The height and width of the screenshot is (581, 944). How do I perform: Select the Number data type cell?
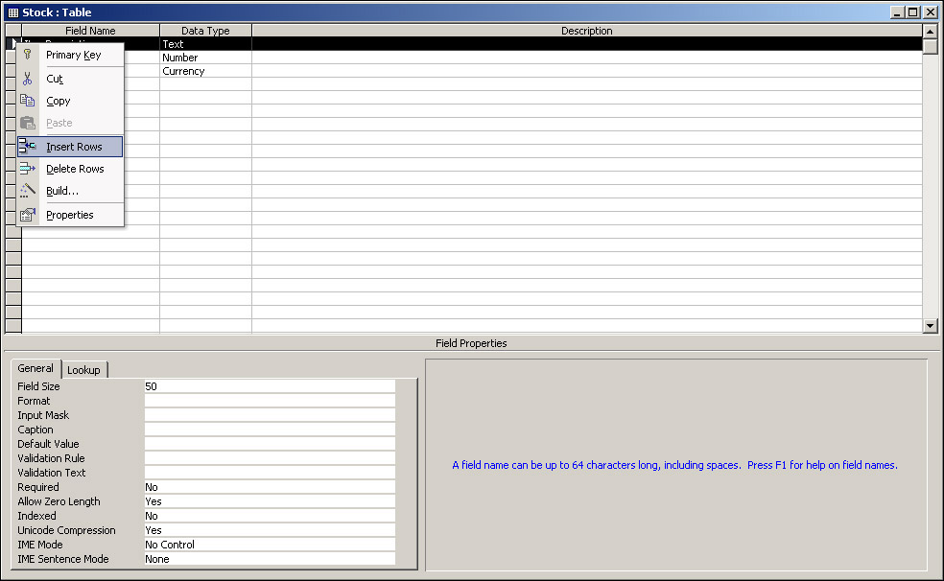coord(205,58)
